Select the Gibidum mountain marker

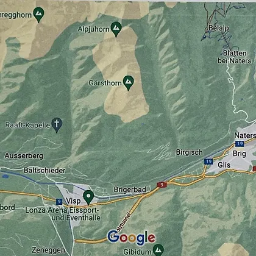pos(158,251)
